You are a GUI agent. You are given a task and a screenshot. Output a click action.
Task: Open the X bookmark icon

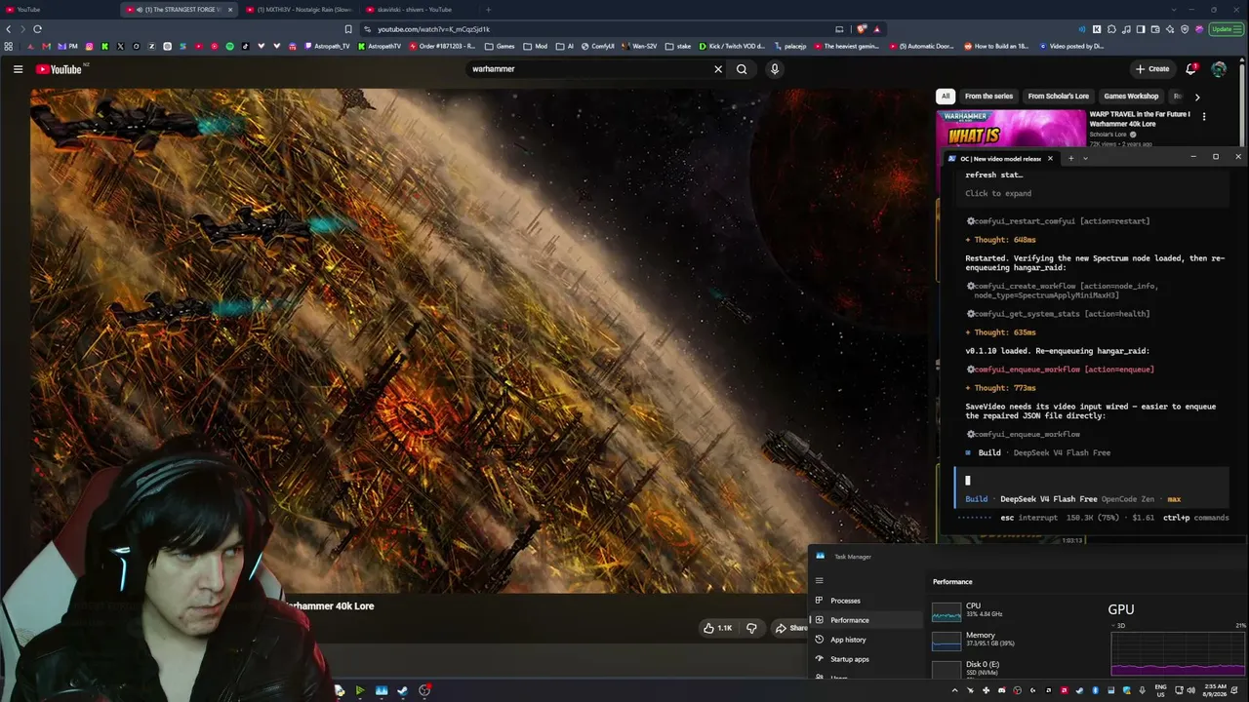coord(121,46)
